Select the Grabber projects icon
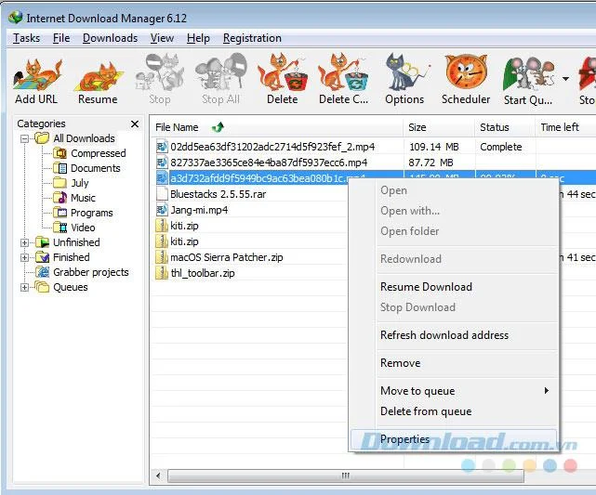The height and width of the screenshot is (495, 596). click(x=42, y=272)
